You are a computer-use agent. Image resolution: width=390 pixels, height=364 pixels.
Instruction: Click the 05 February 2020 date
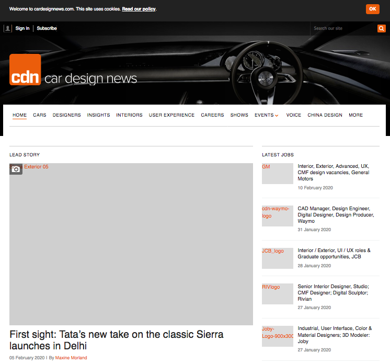(x=27, y=358)
